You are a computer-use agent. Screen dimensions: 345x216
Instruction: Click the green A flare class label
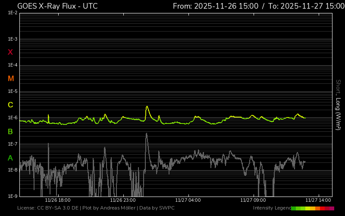[10, 158]
